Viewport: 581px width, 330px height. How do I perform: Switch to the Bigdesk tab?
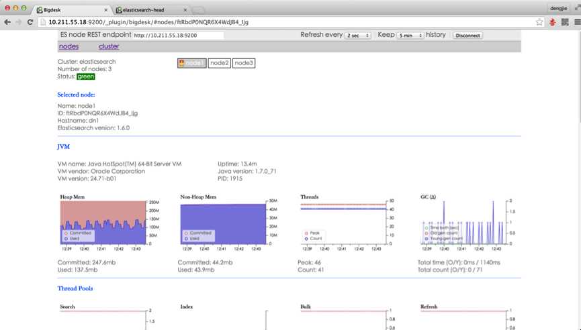coord(73,10)
